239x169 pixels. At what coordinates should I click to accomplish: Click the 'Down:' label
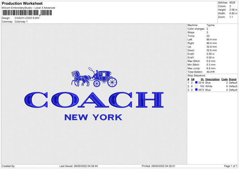coord(191,50)
